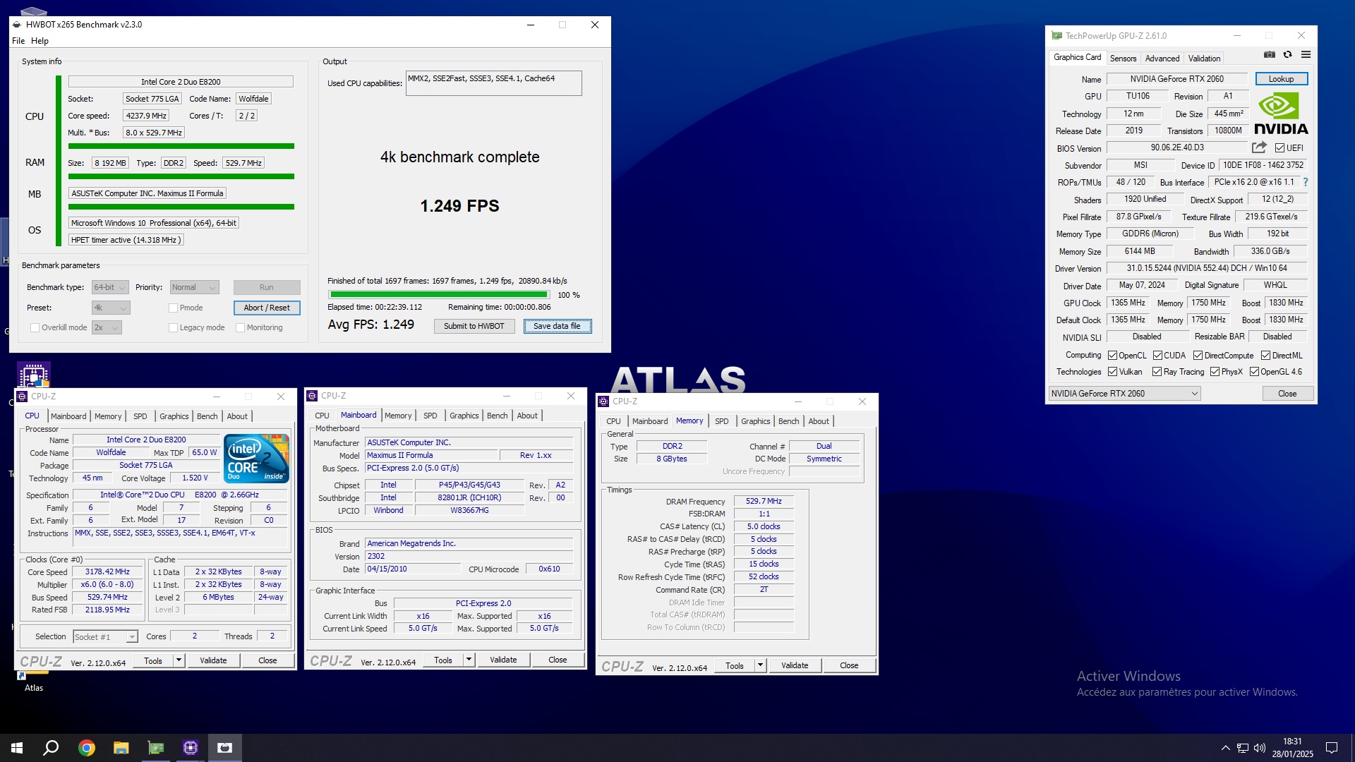This screenshot has width=1355, height=762.
Task: Click Core Speed value 3178.42 MHz
Action: (x=107, y=572)
